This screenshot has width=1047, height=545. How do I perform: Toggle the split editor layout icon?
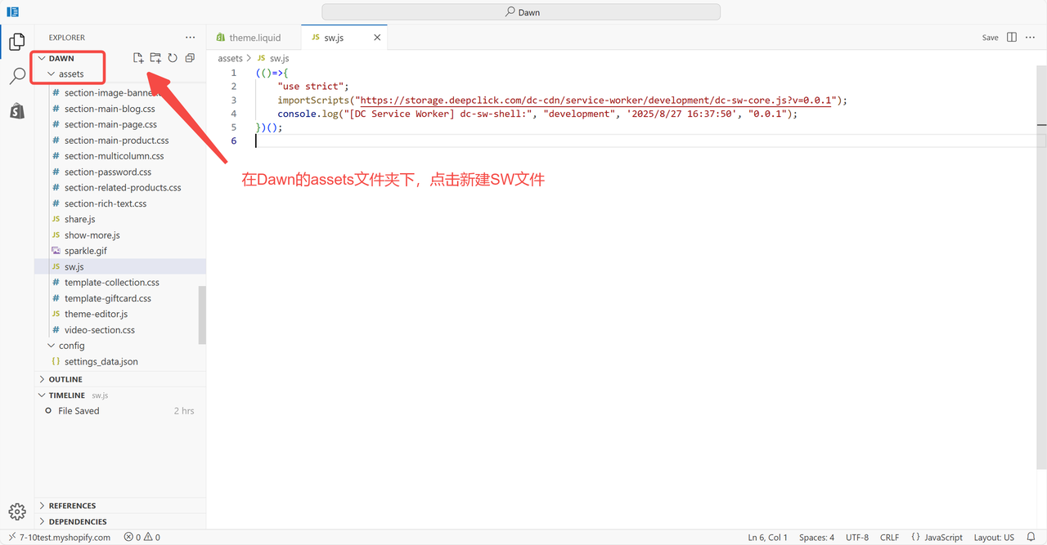tap(1012, 38)
